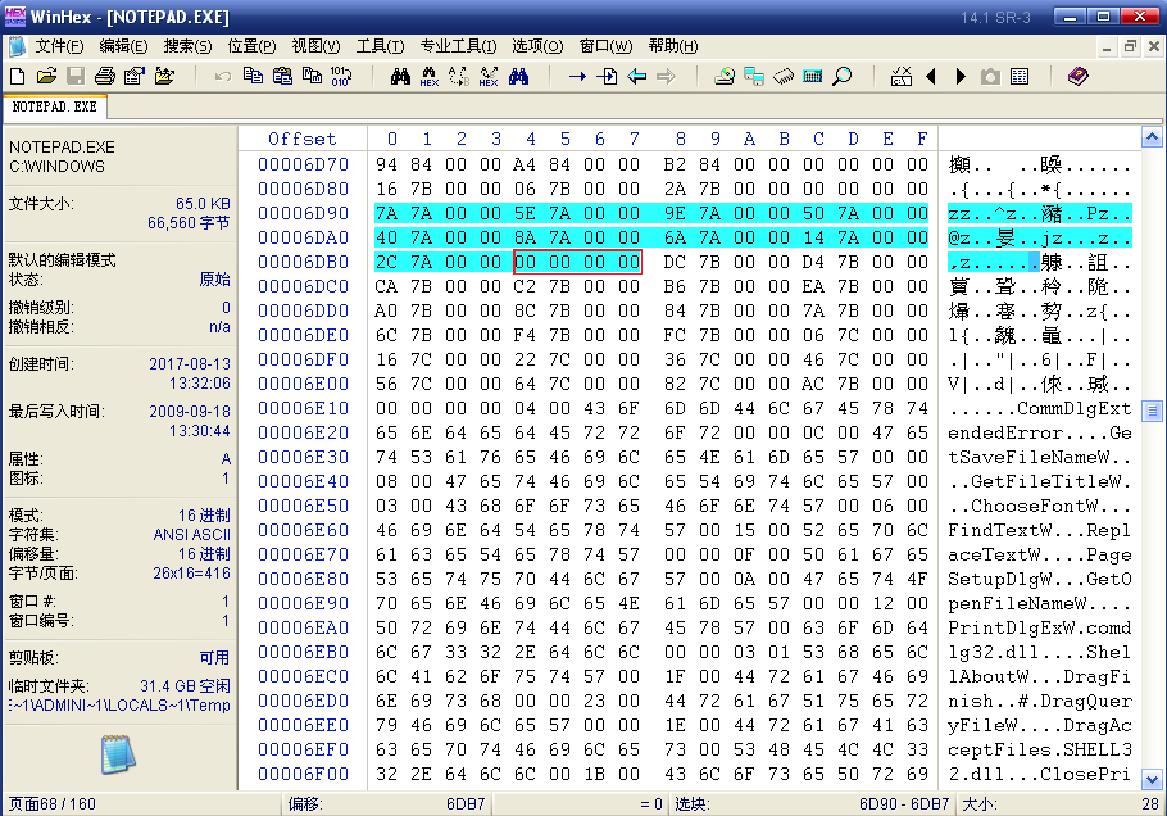1167x816 pixels.
Task: Click the blue Back arrow icon
Action: (637, 76)
